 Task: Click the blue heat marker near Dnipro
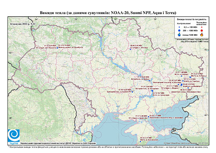point(149,81)
